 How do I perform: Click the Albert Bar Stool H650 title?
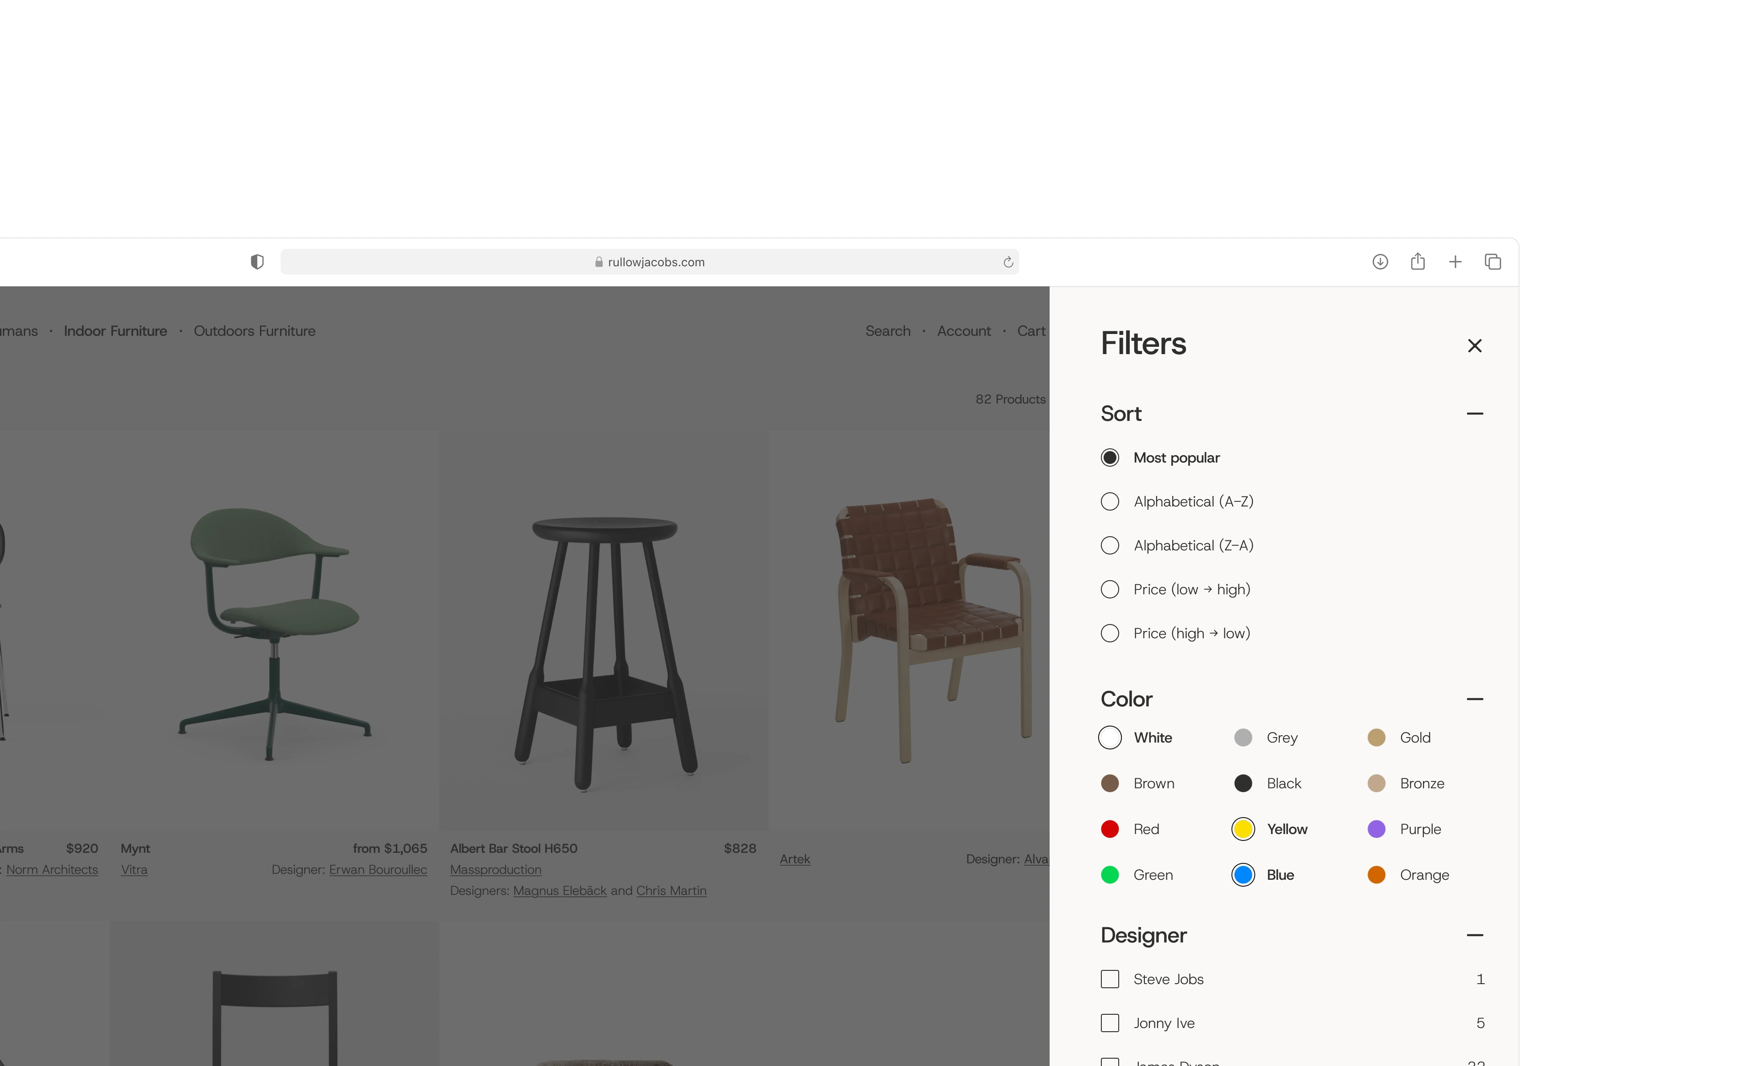pos(513,849)
